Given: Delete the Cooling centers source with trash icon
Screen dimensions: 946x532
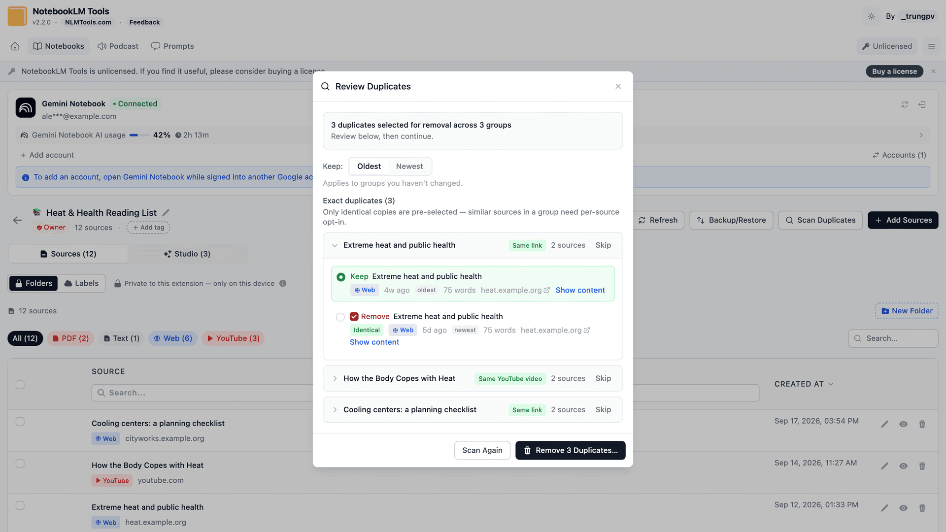Looking at the screenshot, I should point(922,424).
